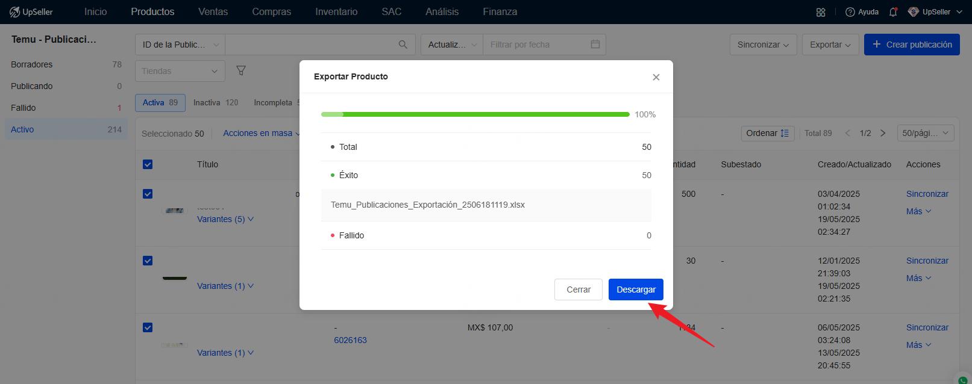This screenshot has width=972, height=384.
Task: Click the thumbnail in the 12/01/2025 row
Action: (175, 277)
